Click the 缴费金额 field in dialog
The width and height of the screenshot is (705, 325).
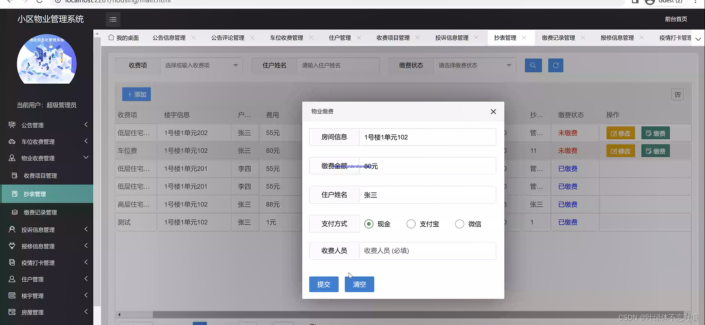(x=427, y=166)
